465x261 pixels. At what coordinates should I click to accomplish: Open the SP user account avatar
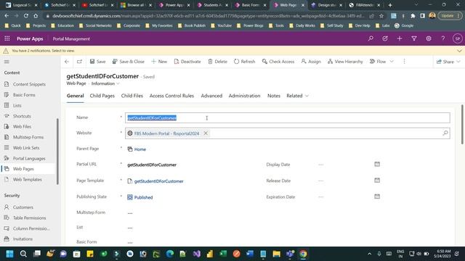pyautogui.click(x=457, y=38)
